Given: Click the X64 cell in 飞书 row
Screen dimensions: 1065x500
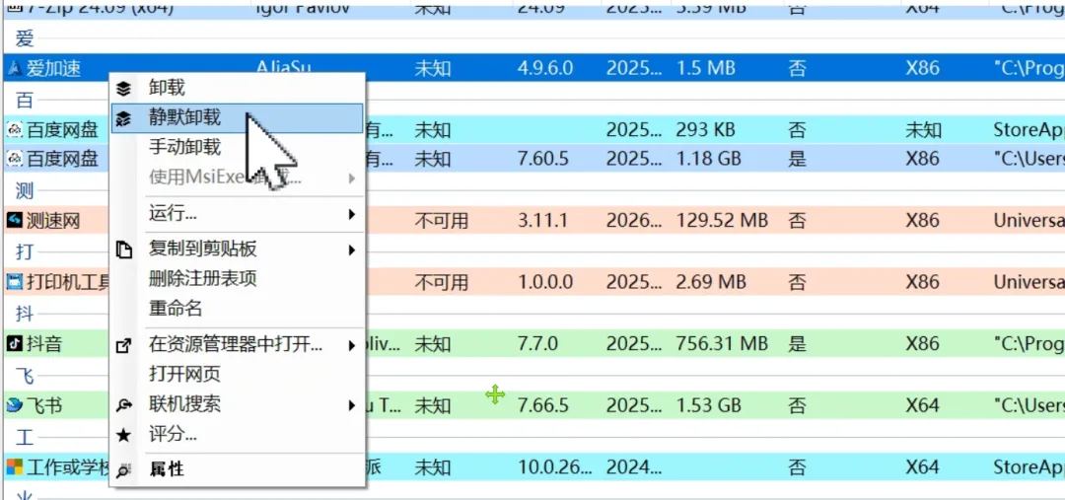Looking at the screenshot, I should tap(922, 405).
